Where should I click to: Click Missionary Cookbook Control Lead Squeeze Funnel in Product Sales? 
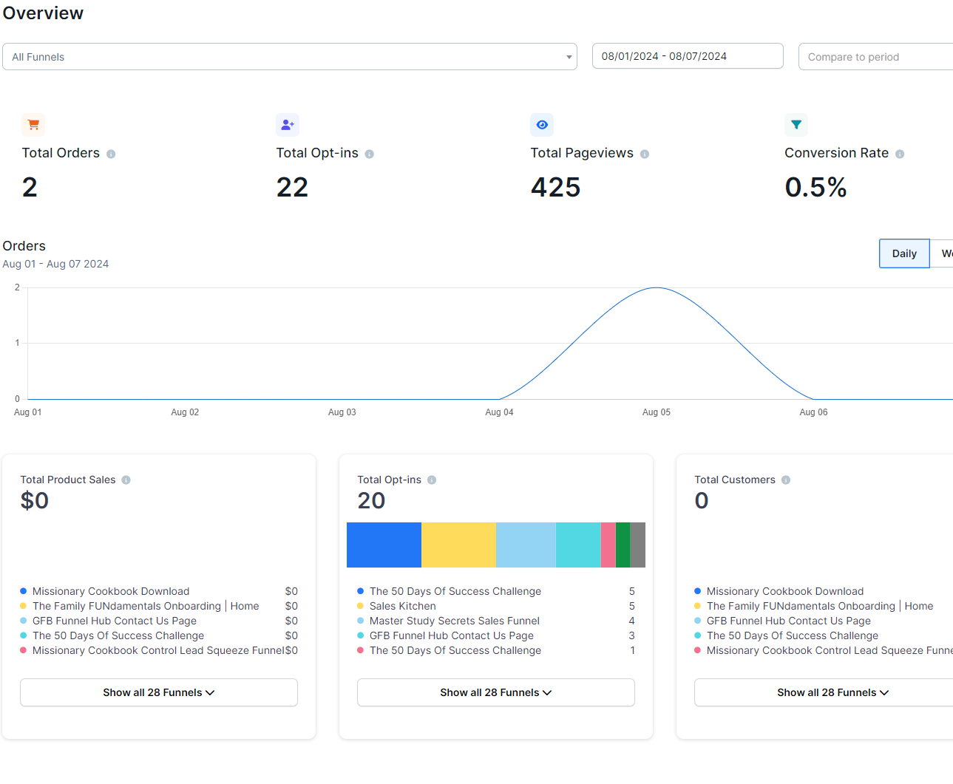(x=159, y=650)
